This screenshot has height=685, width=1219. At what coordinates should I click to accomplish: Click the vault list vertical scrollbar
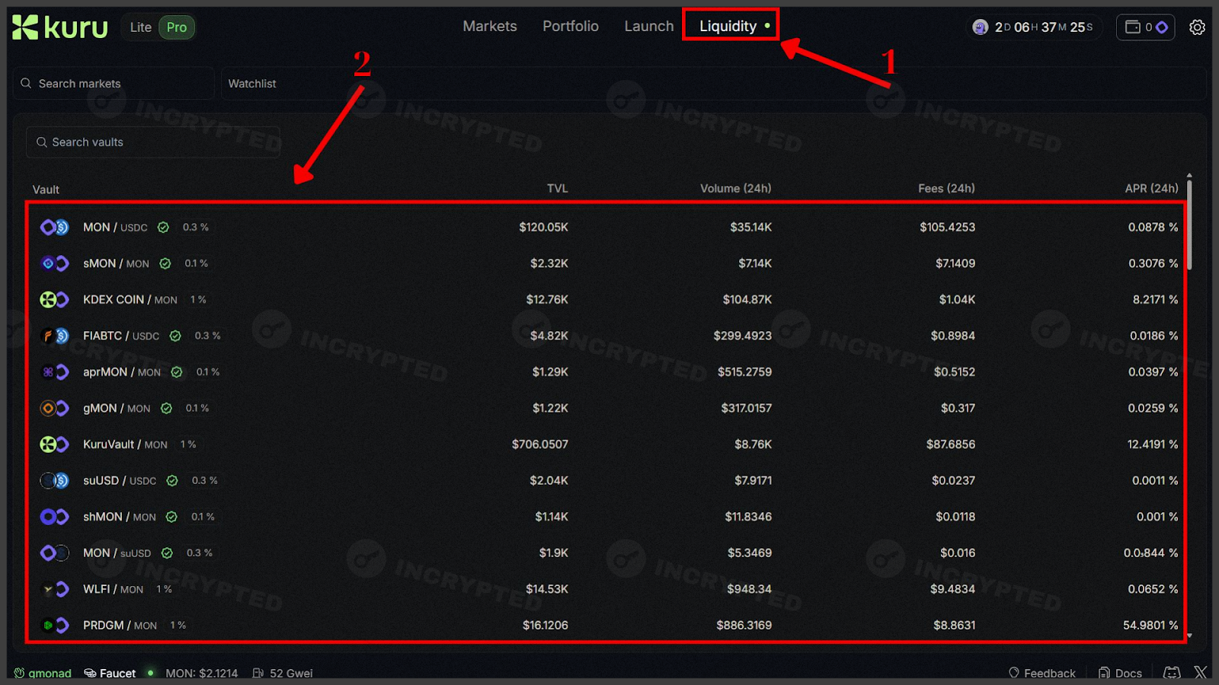coord(1189,225)
